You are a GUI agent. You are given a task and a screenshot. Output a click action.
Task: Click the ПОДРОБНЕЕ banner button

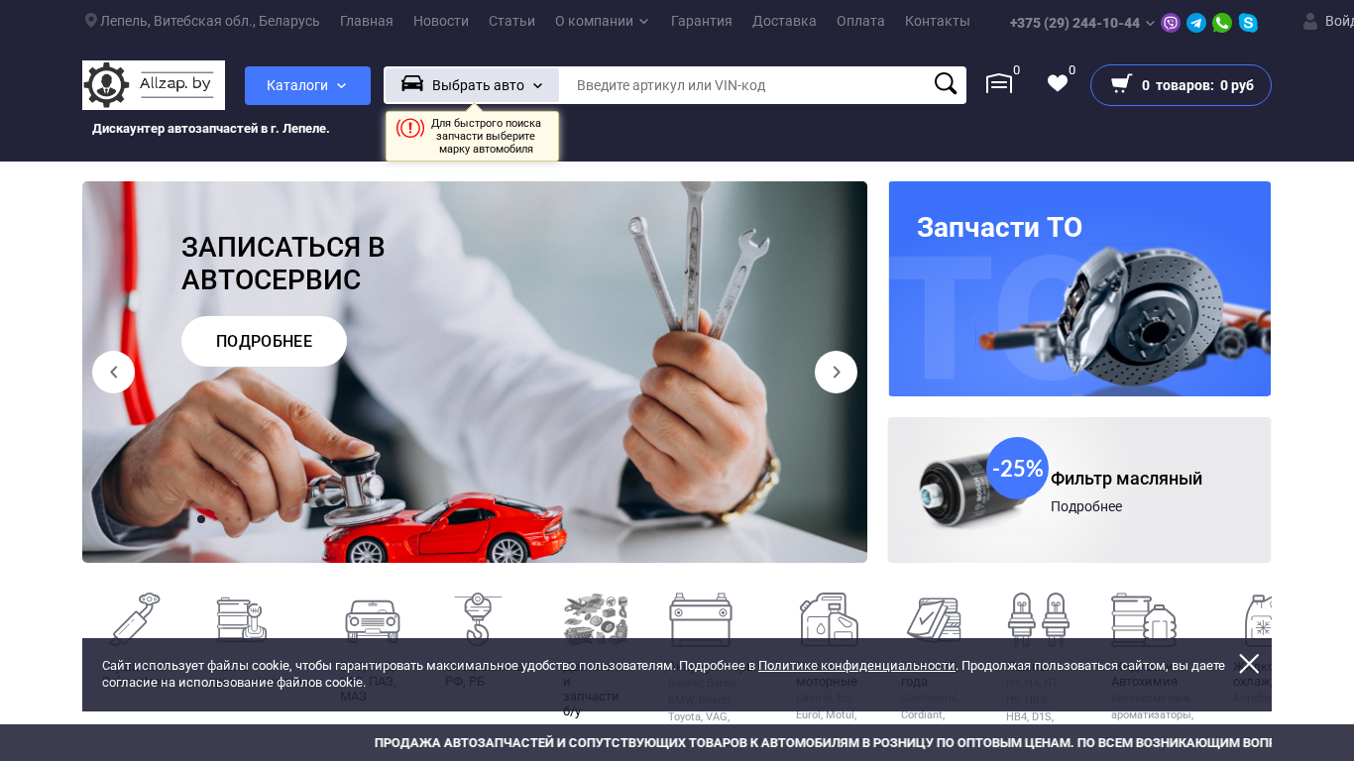click(x=264, y=341)
